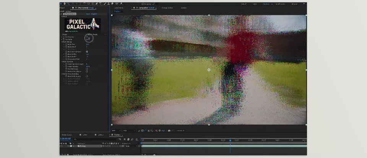Screen dimensions: 367x158
Task: Click the current timecode display in timeline
Action: pos(65,138)
